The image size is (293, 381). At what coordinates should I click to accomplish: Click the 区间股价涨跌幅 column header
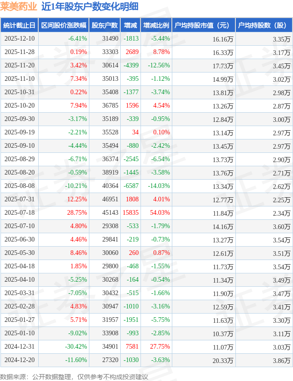[64, 25]
